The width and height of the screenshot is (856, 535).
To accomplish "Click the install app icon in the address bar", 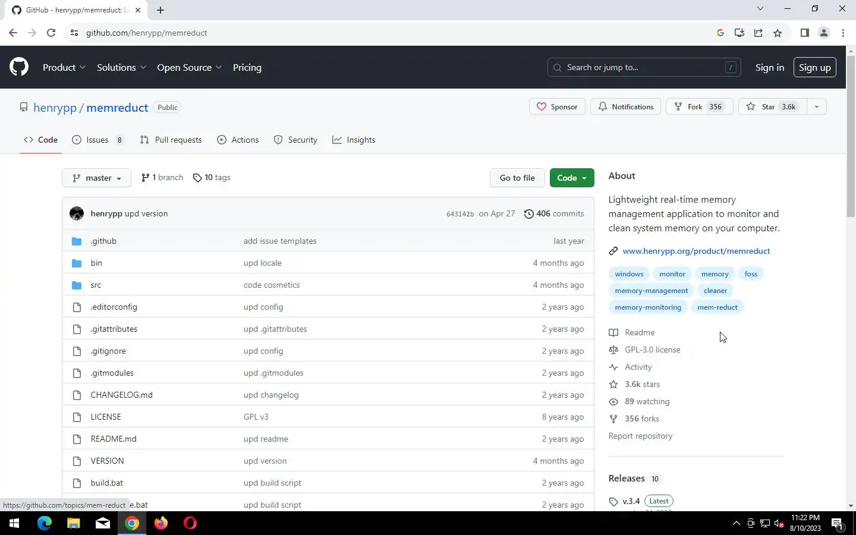I will point(739,33).
